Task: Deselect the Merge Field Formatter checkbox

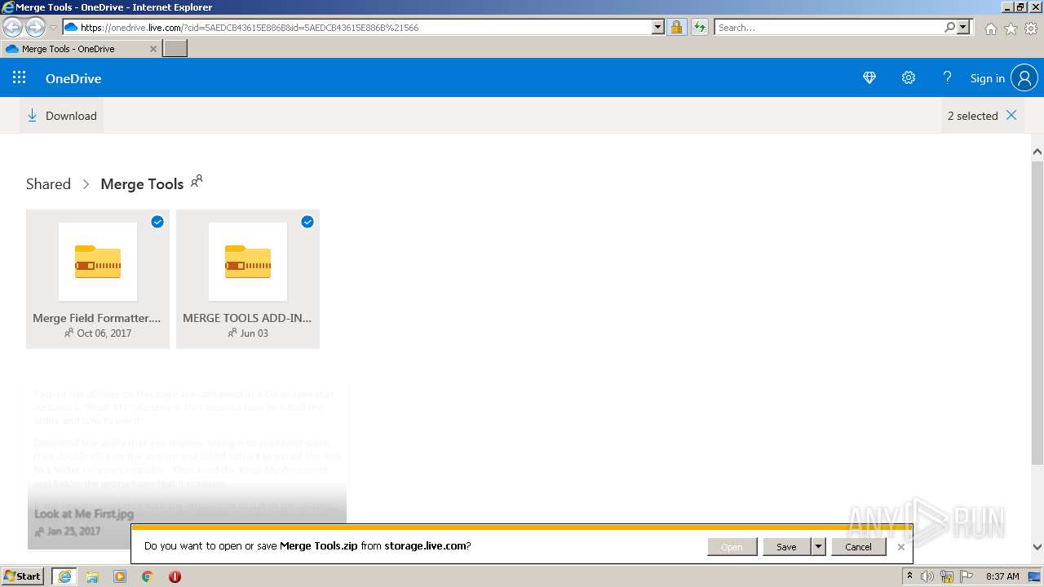Action: click(x=157, y=222)
